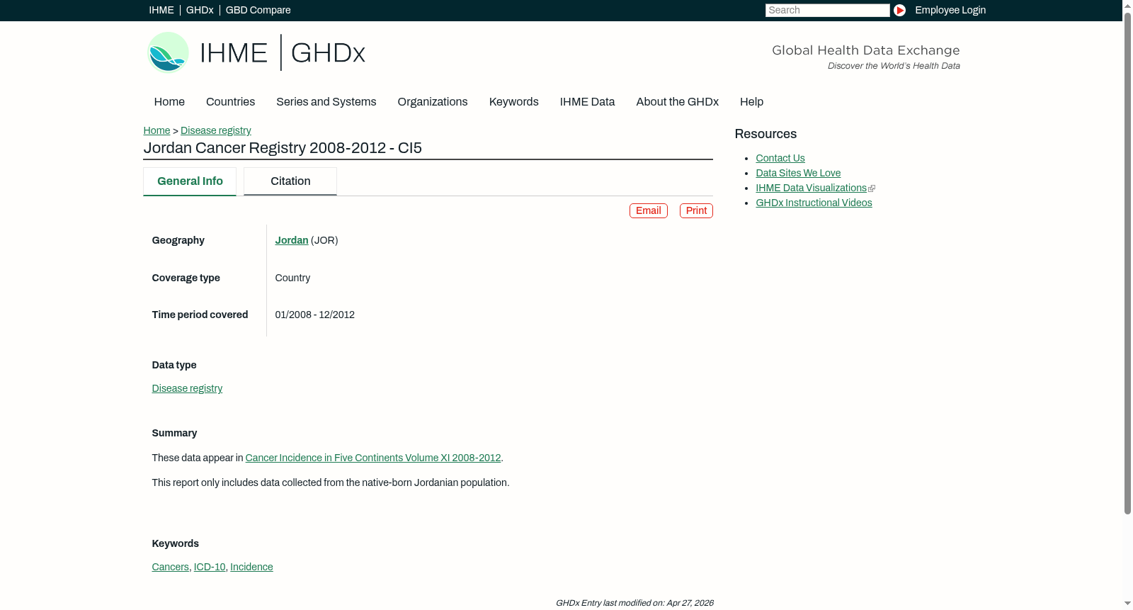Open the Jordan geography link

tap(292, 241)
